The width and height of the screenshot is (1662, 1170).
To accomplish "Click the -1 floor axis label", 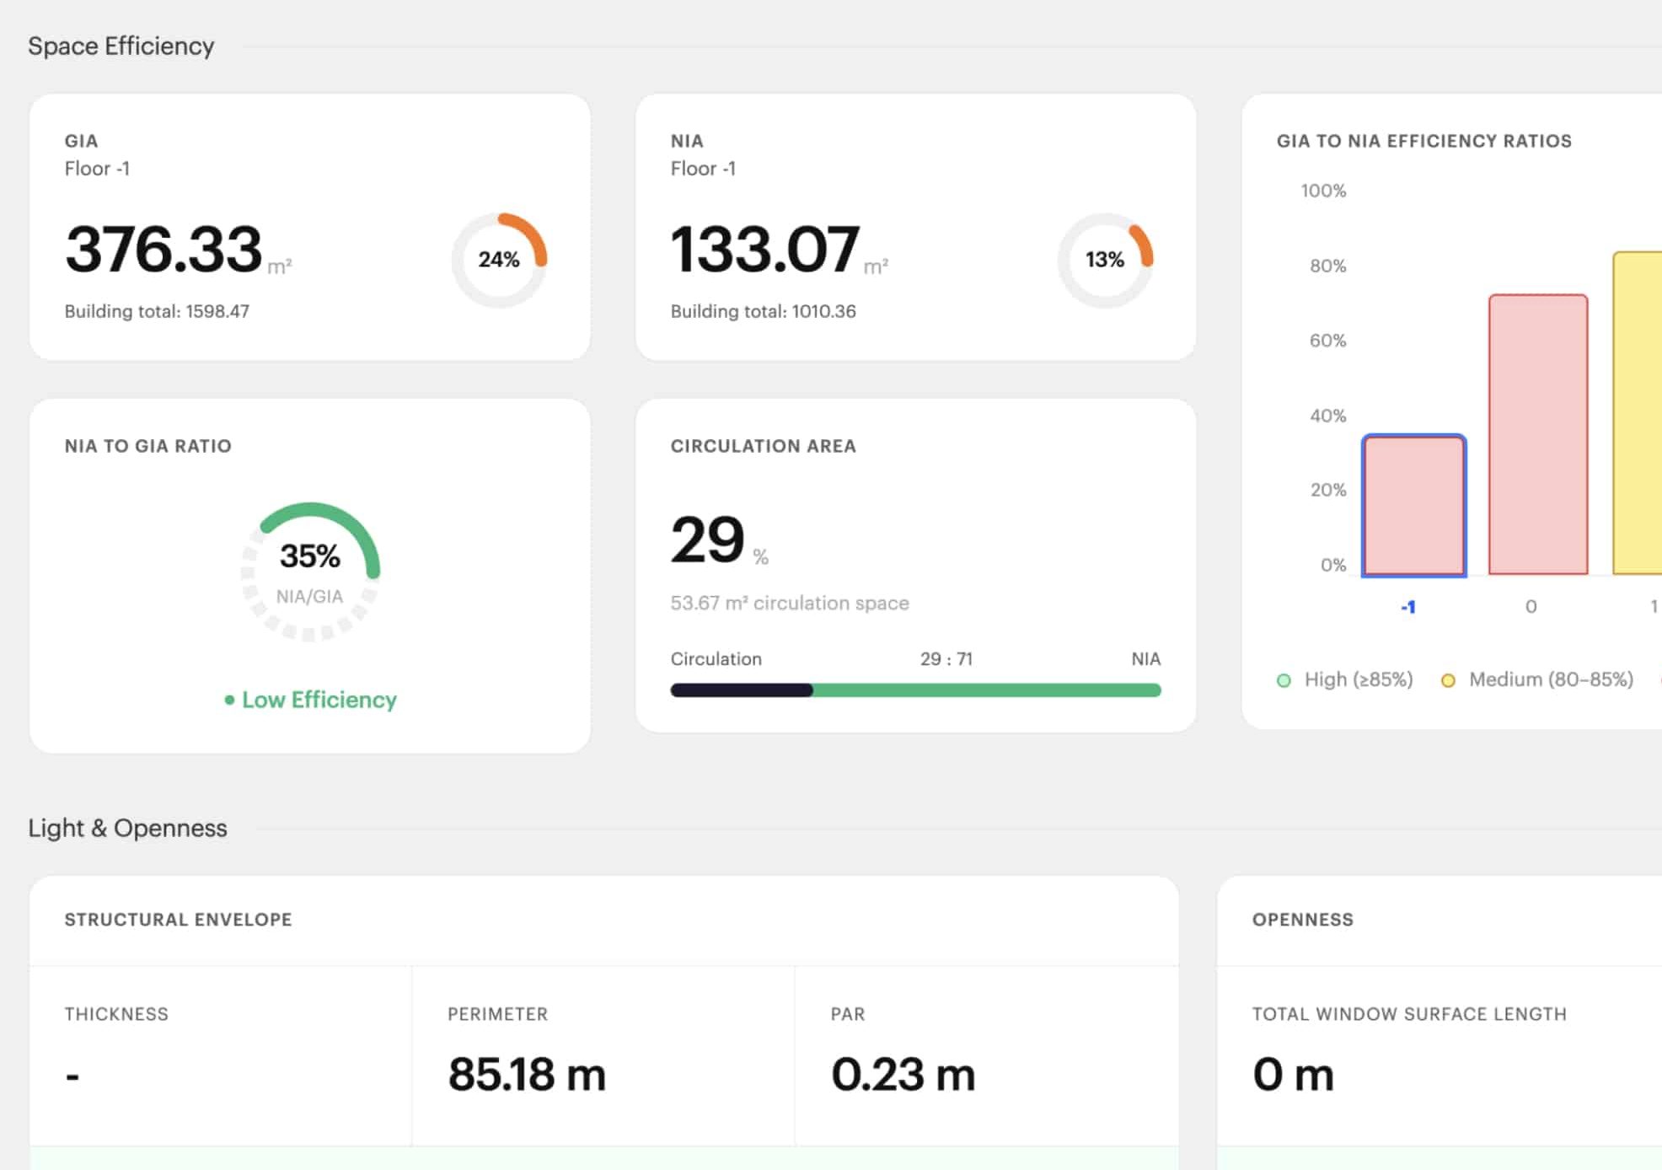I will (1407, 607).
